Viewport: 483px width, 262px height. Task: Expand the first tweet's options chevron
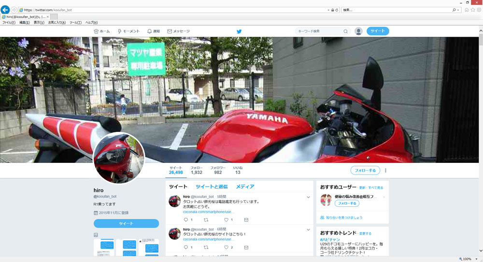click(x=308, y=197)
